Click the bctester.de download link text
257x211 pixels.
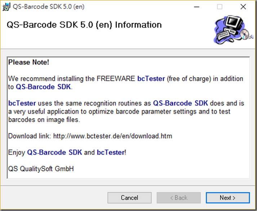click(112, 136)
